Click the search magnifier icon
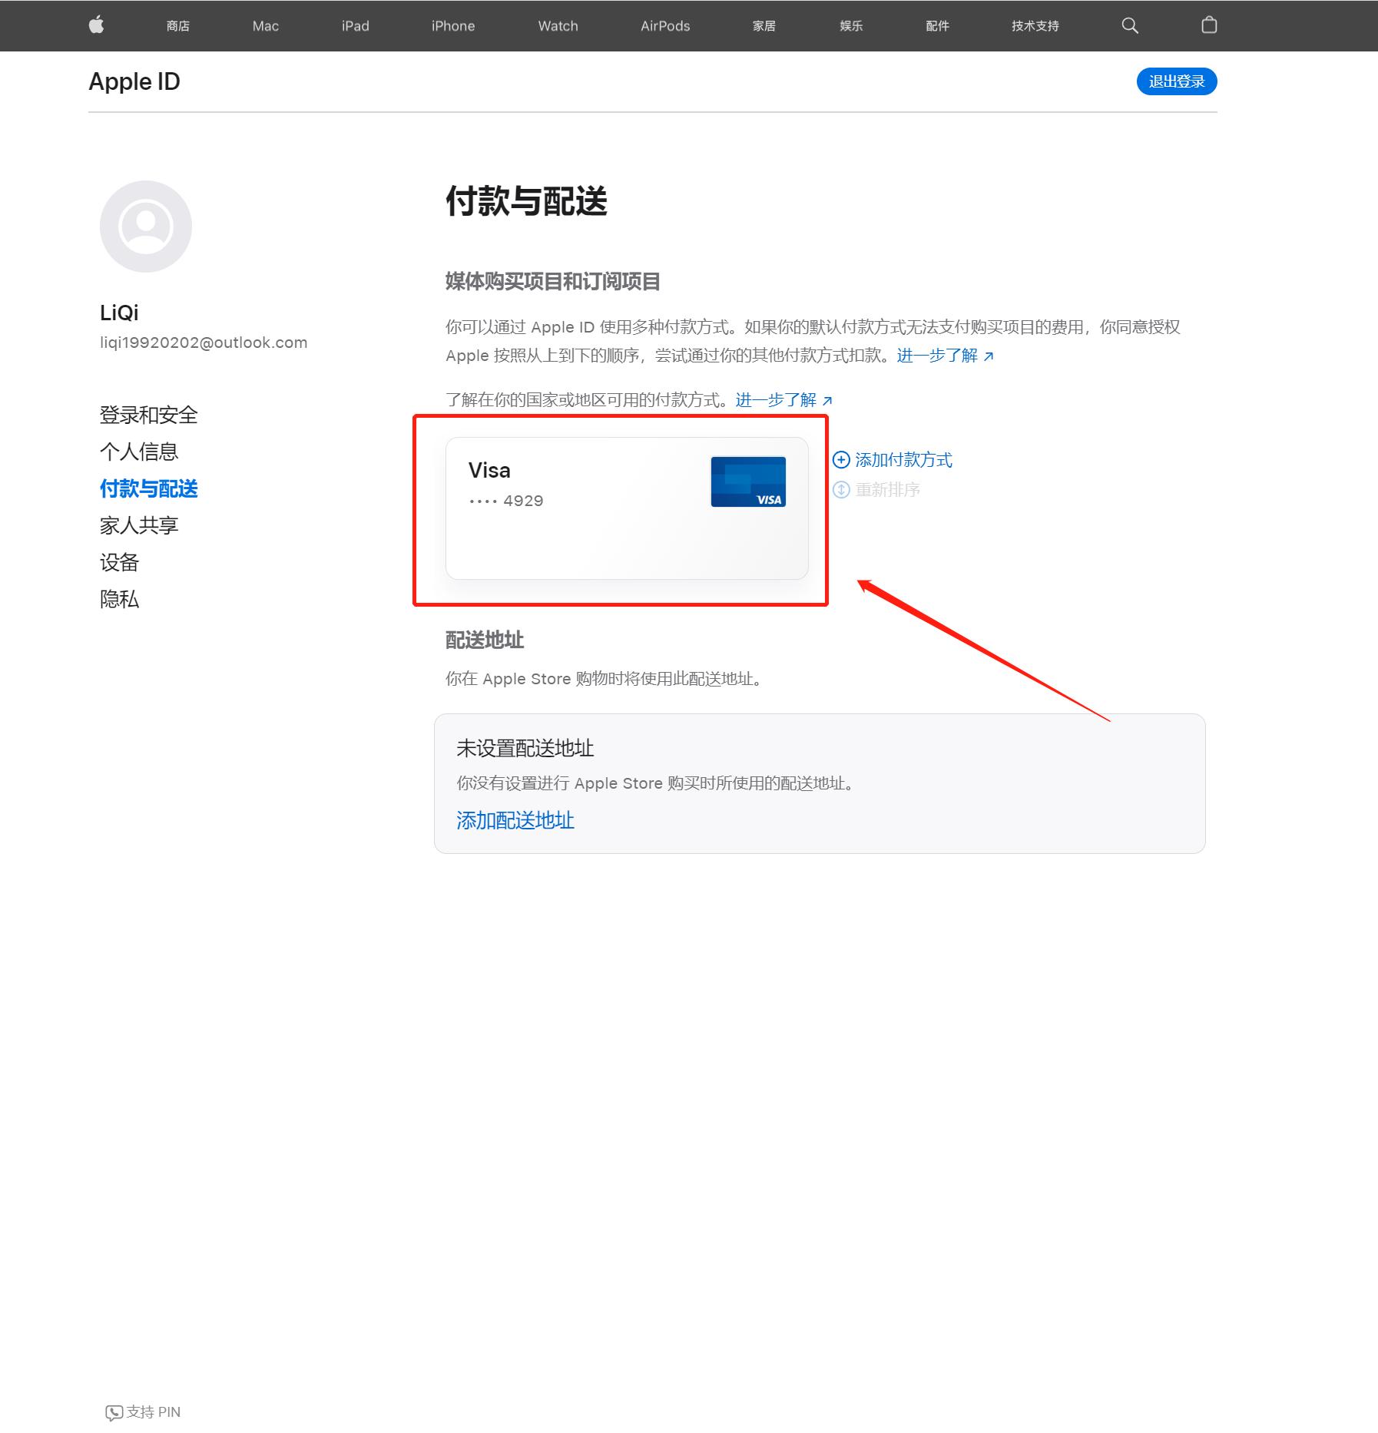 click(1129, 25)
